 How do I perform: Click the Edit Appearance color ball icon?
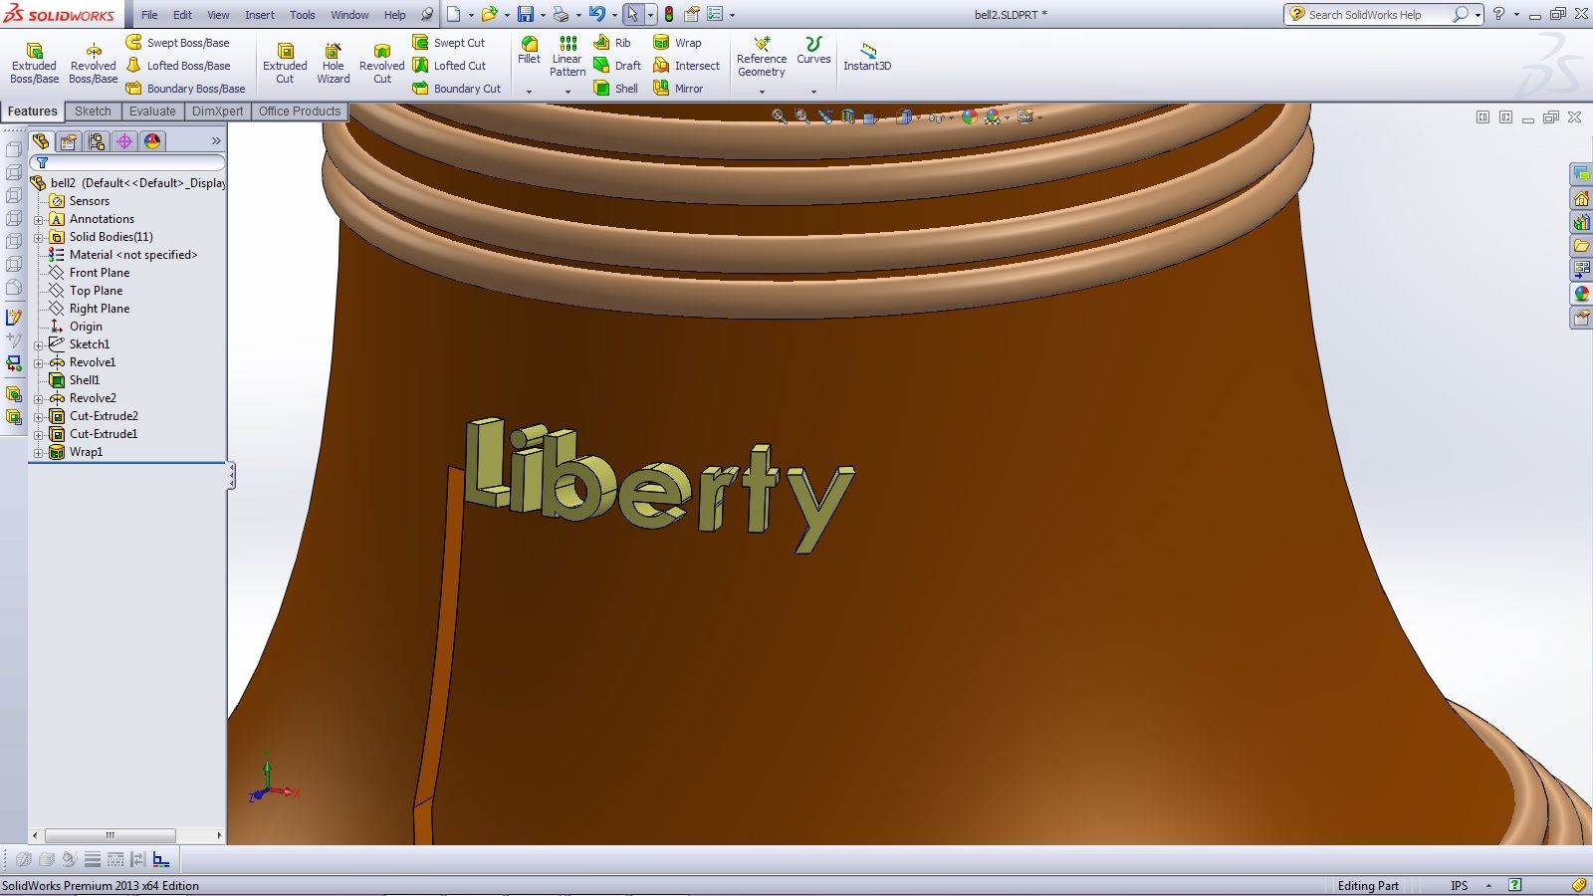pyautogui.click(x=969, y=117)
